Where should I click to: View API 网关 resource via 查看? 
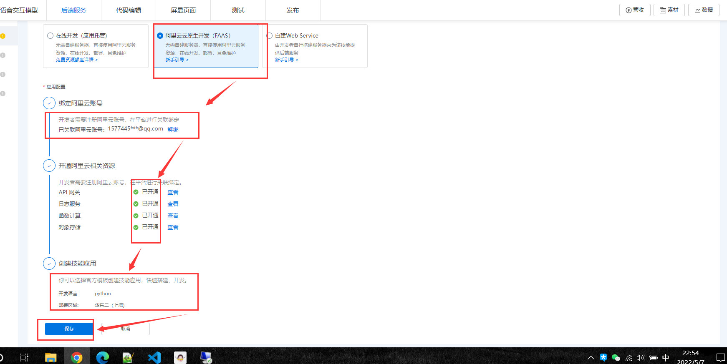pos(173,192)
